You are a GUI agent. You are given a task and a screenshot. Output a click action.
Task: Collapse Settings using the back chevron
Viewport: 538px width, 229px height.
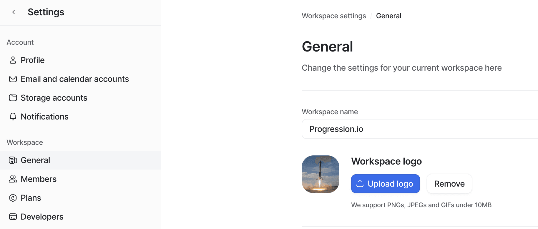14,12
